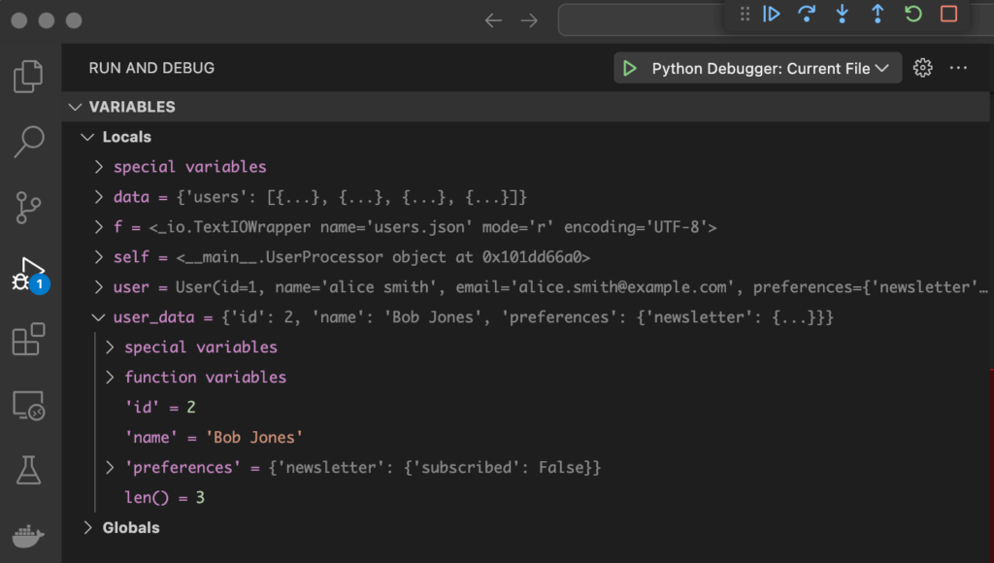The width and height of the screenshot is (994, 563).
Task: Expand the 'preferences' dictionary under user_data
Action: tap(110, 467)
